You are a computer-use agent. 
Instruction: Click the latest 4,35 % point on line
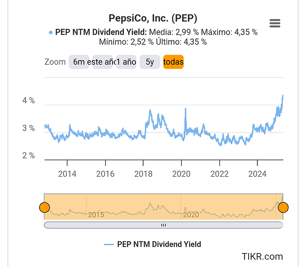(283, 96)
